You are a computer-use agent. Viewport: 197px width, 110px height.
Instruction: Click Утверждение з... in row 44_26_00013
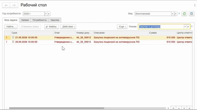pos(64,42)
